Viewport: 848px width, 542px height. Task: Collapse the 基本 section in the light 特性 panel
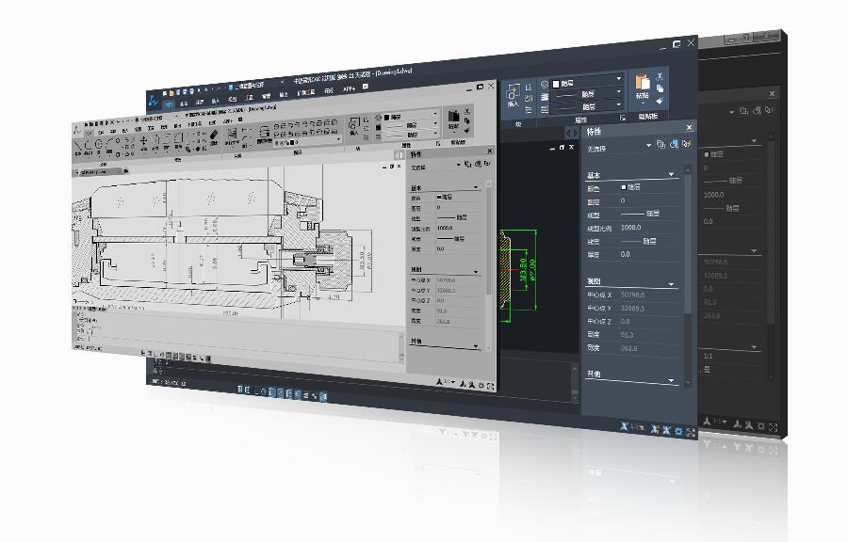(x=476, y=187)
